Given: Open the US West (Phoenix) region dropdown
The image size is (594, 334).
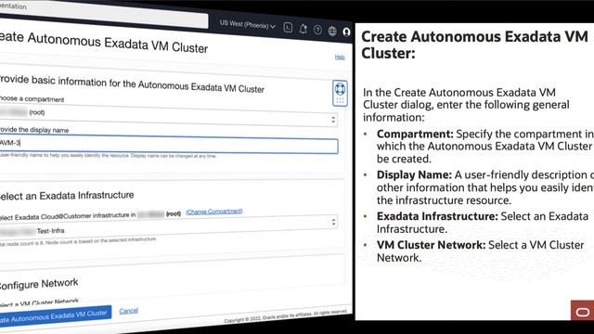Looking at the screenshot, I should 248,25.
